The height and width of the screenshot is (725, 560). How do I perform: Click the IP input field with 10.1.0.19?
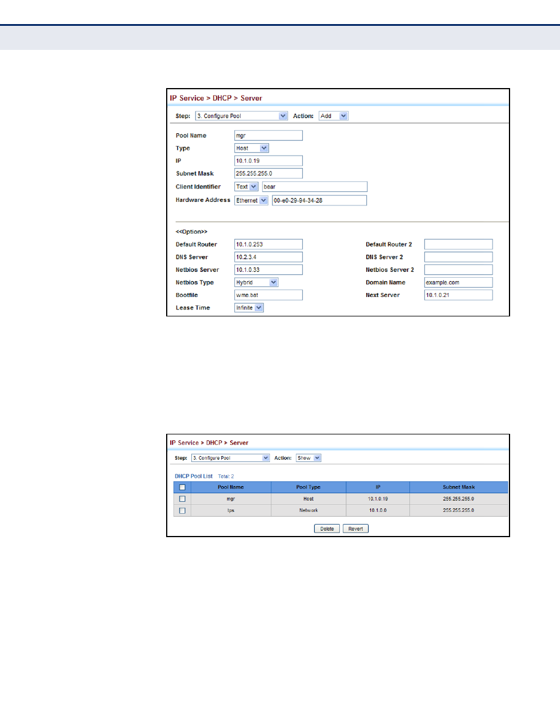(268, 161)
